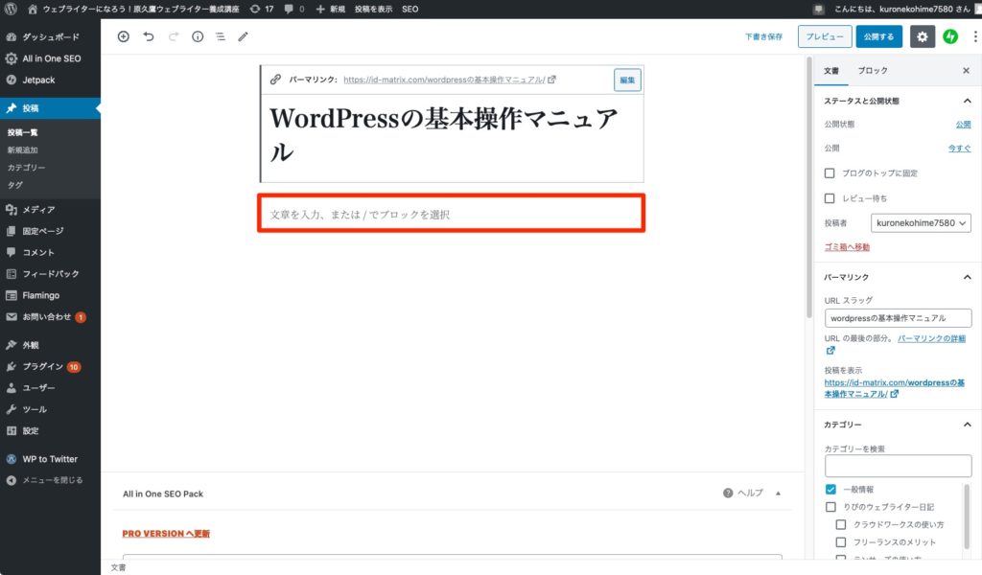
Task: Switch to ブロック tab
Action: pyautogui.click(x=873, y=71)
